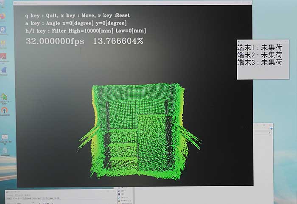Open the blue 'e' browser desktop icon
The height and width of the screenshot is (204, 297).
[x=3, y=30]
